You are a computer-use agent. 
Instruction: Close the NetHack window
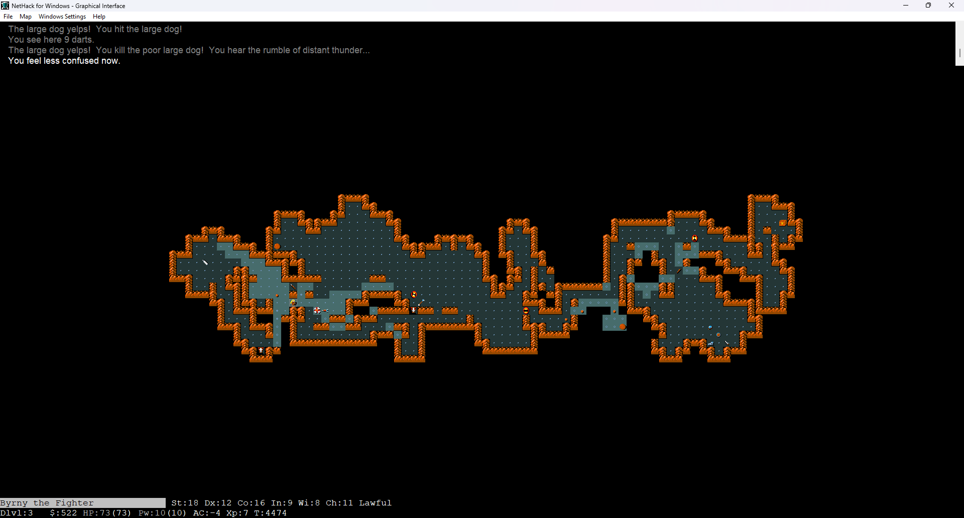click(951, 6)
